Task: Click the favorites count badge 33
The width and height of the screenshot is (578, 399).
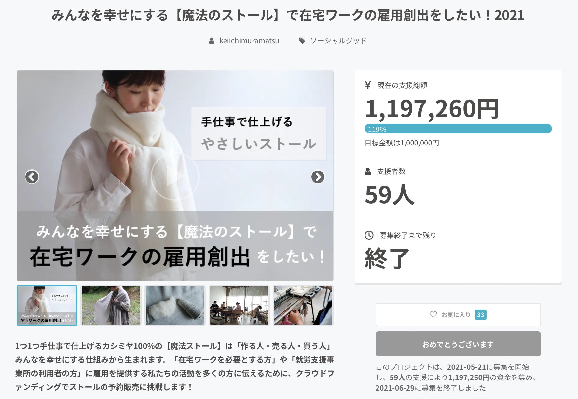Action: coord(480,315)
